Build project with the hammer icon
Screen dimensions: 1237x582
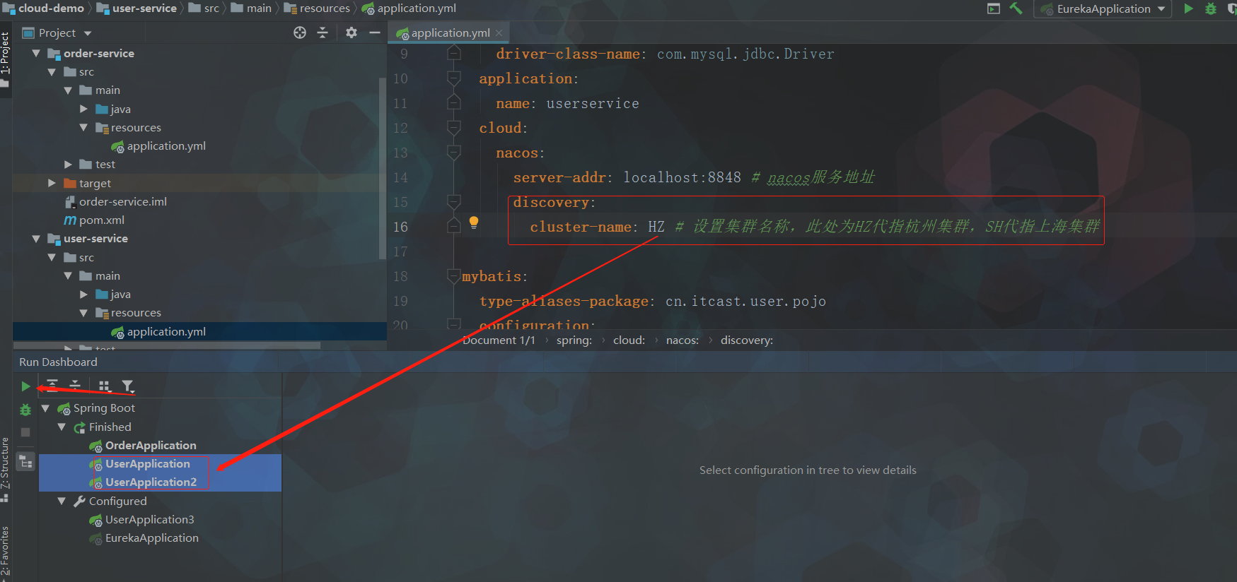coord(1016,8)
